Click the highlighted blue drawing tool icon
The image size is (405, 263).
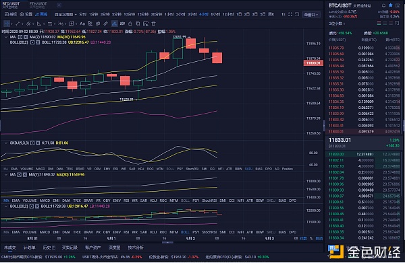pyautogui.click(x=114, y=24)
